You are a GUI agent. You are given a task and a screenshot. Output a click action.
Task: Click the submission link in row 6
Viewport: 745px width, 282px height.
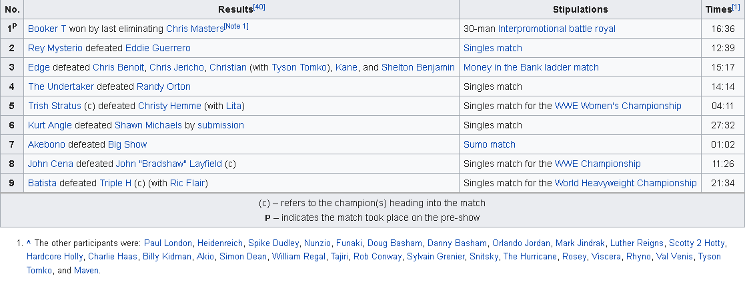[221, 125]
